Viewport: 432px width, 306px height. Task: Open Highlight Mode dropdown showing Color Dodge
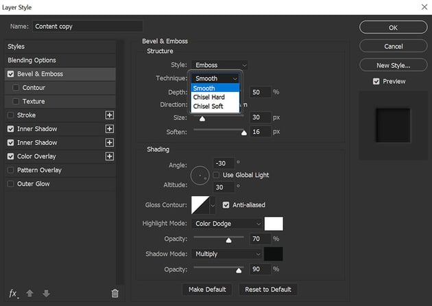point(227,224)
